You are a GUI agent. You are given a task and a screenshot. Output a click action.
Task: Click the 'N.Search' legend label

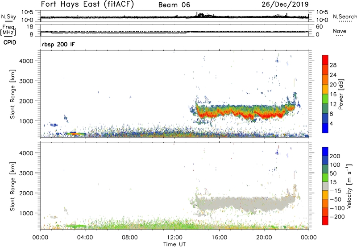tap(345, 16)
